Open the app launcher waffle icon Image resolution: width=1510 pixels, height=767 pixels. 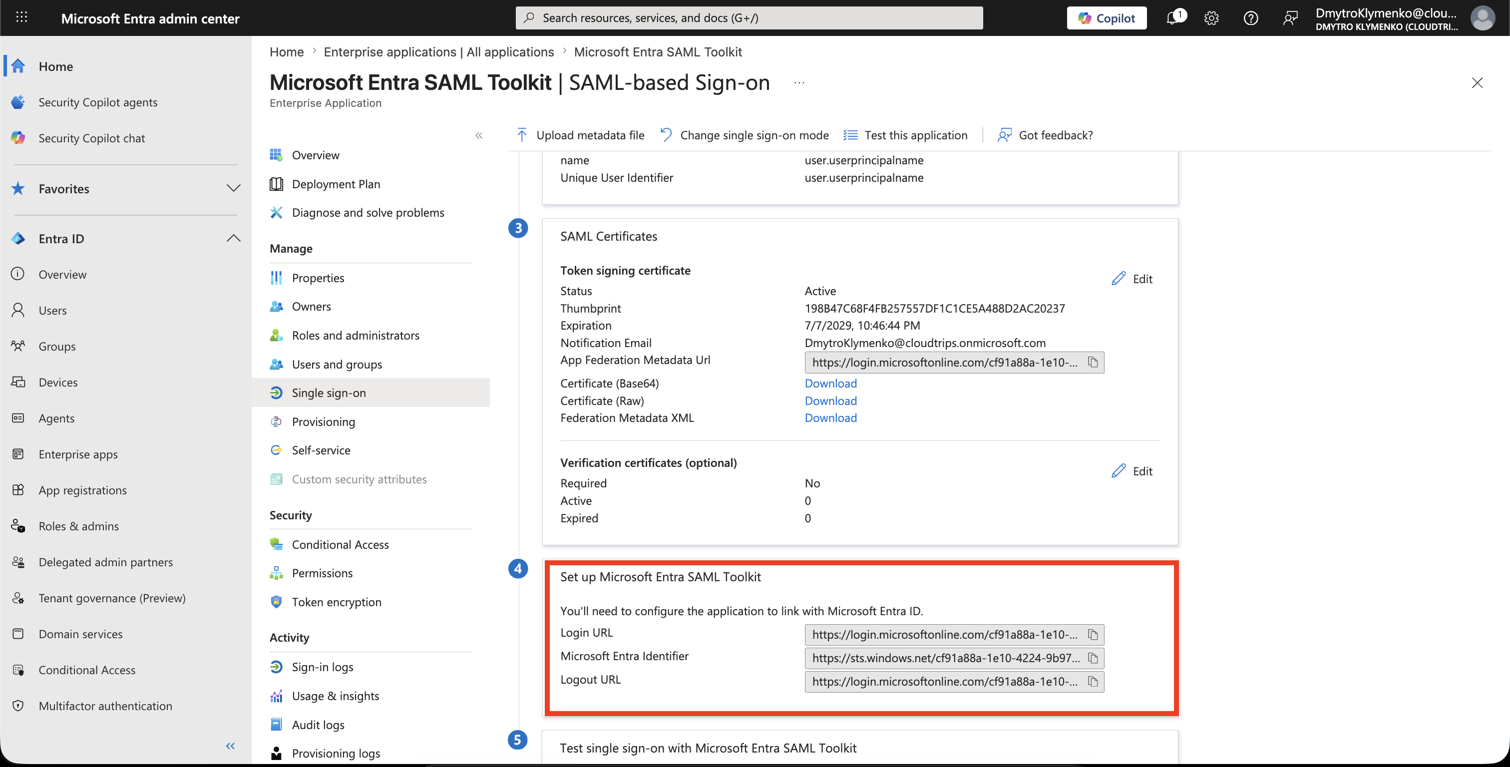click(x=21, y=17)
